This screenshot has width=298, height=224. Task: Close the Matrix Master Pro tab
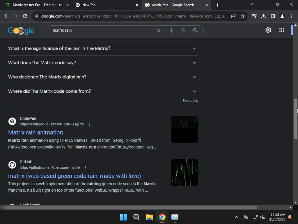coord(68,5)
